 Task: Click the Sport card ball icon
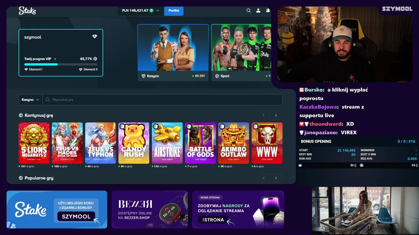(x=217, y=76)
